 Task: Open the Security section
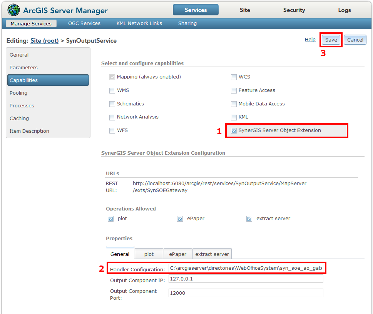point(294,10)
